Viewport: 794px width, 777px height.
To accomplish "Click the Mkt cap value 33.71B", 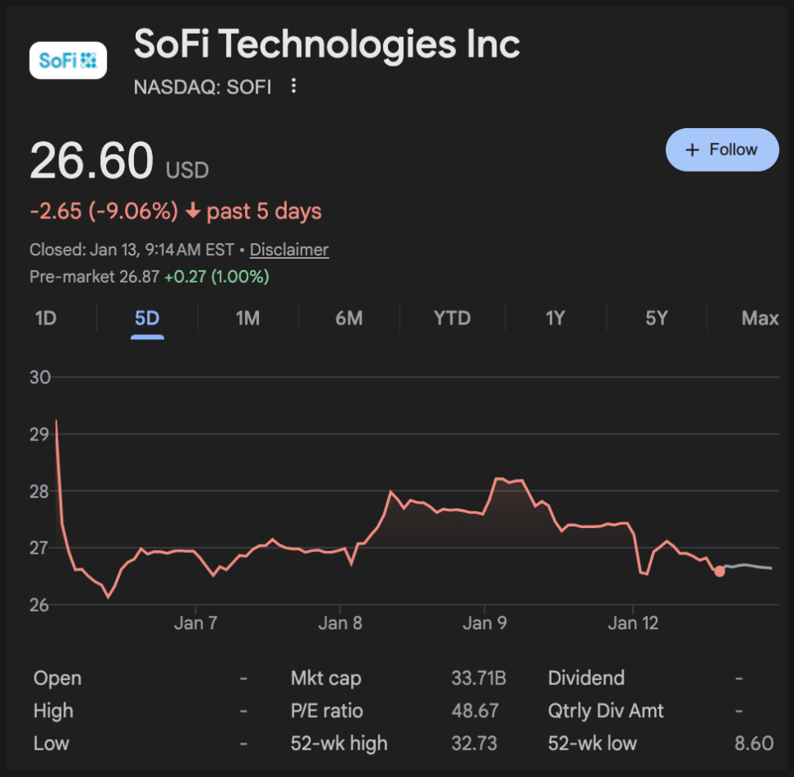I will coord(478,678).
